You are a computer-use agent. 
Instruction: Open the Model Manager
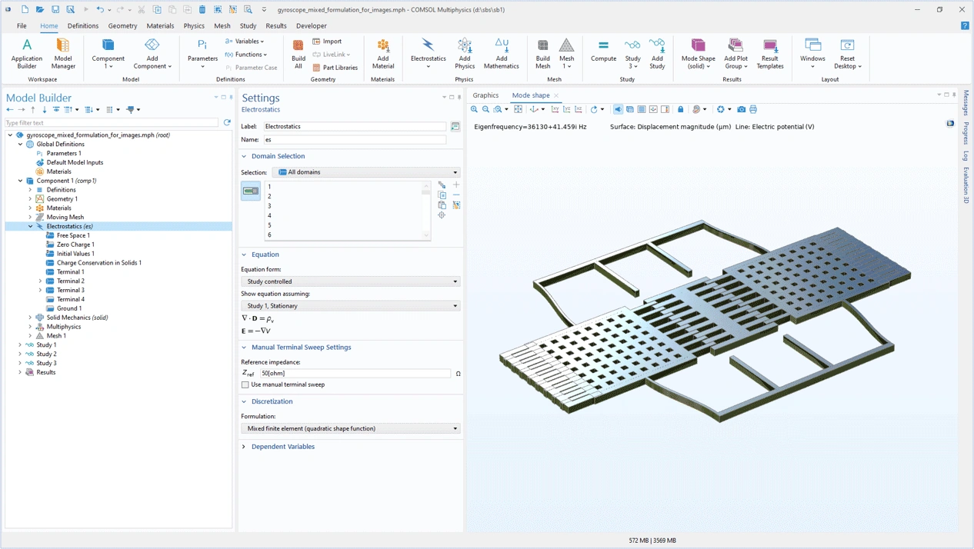pyautogui.click(x=63, y=52)
